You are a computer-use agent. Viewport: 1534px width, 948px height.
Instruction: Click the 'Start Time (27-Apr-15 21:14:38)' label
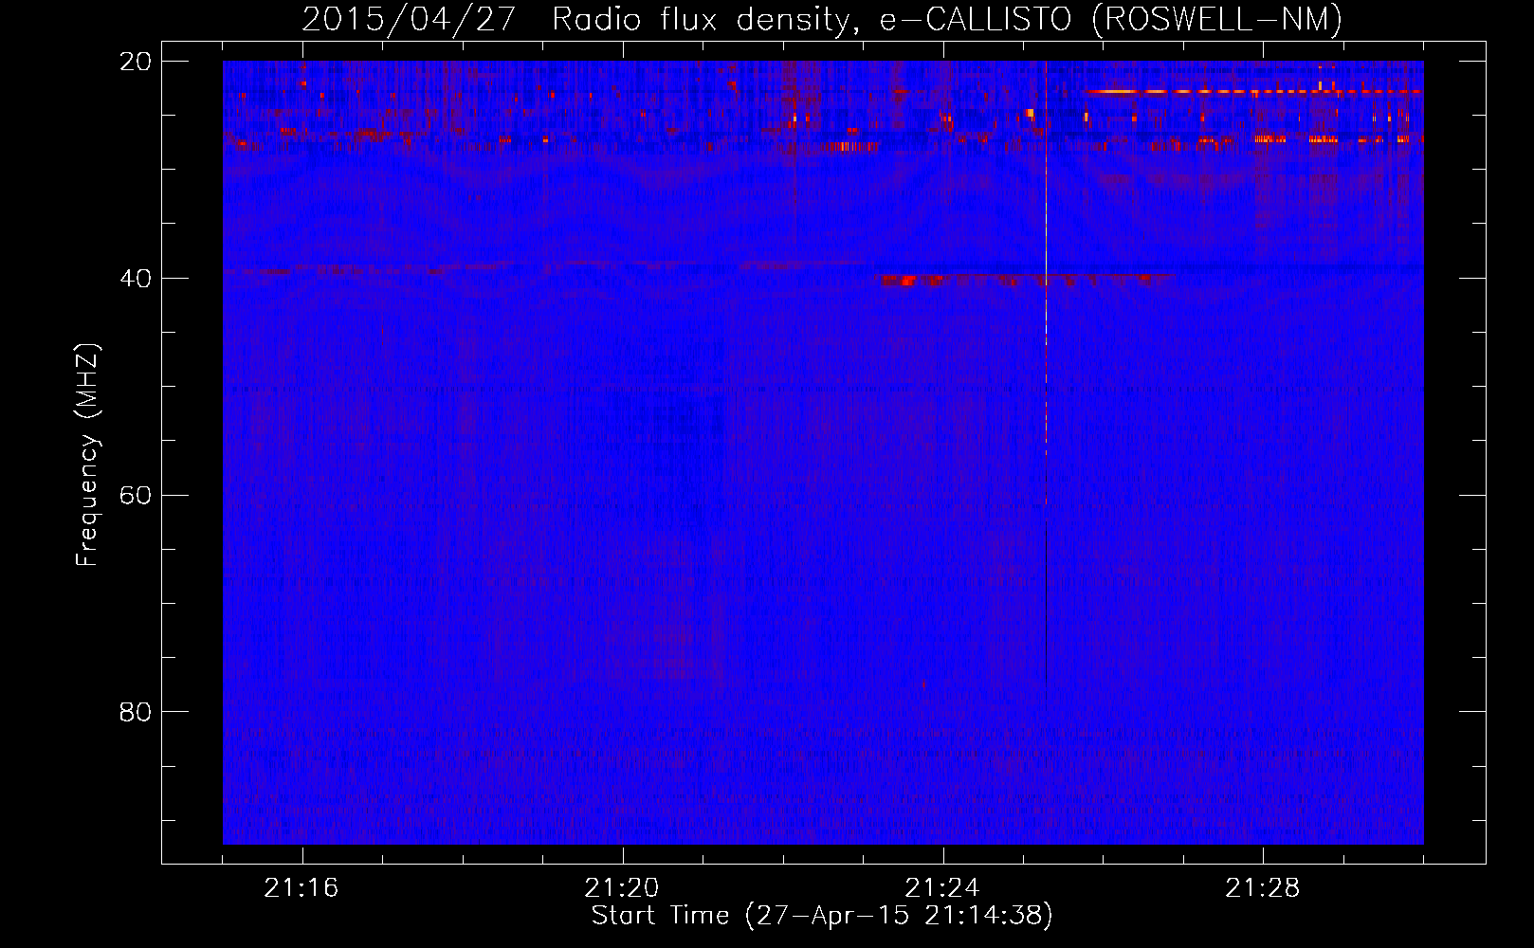[822, 916]
